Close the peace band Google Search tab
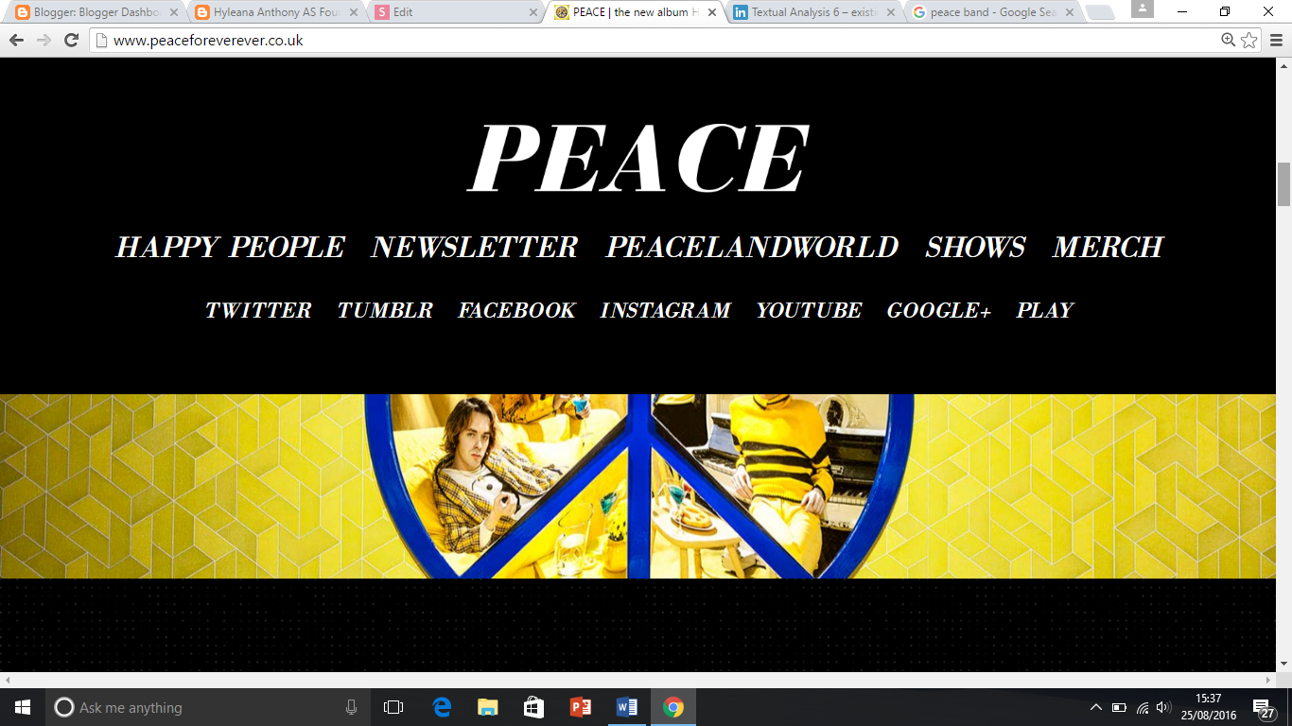The height and width of the screenshot is (726, 1292). click(1070, 12)
